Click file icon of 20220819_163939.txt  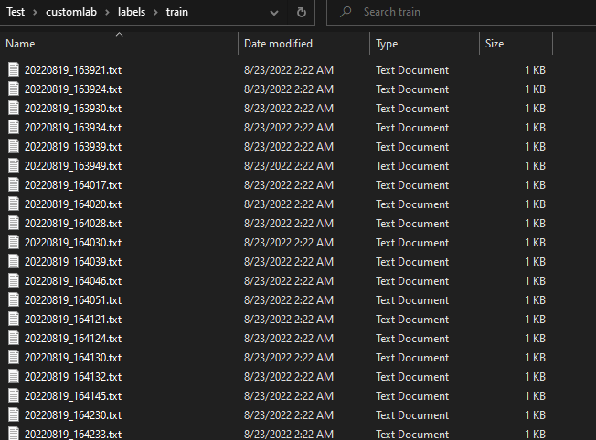point(14,147)
